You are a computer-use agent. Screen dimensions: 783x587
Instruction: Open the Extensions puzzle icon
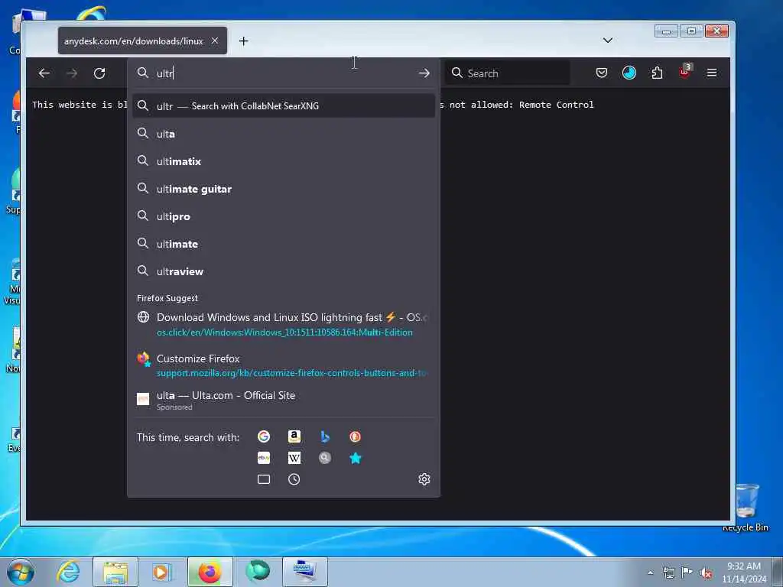point(657,73)
